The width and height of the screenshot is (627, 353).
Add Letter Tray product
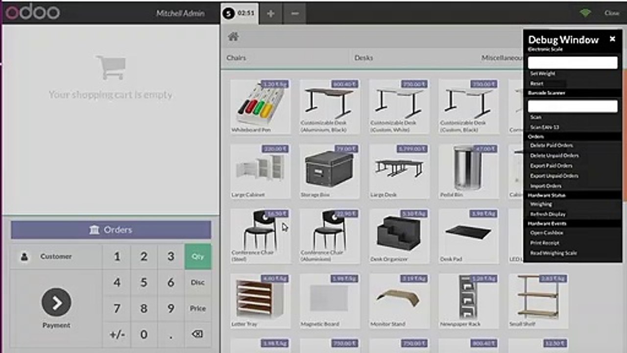coord(260,301)
